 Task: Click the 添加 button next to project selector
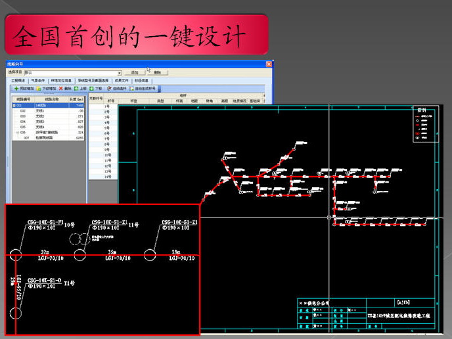(x=135, y=72)
